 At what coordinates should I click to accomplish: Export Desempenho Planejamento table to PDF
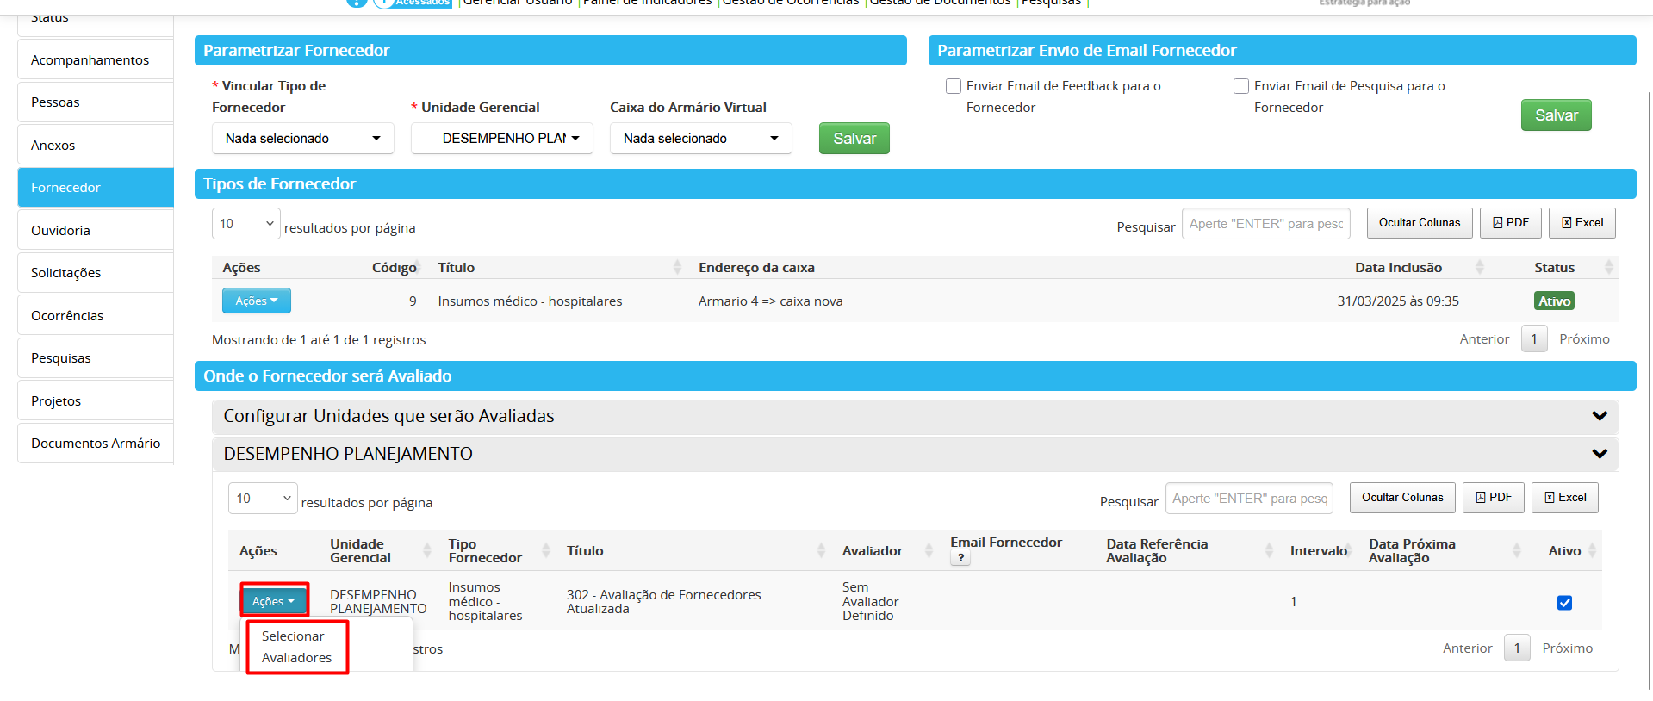(1493, 498)
